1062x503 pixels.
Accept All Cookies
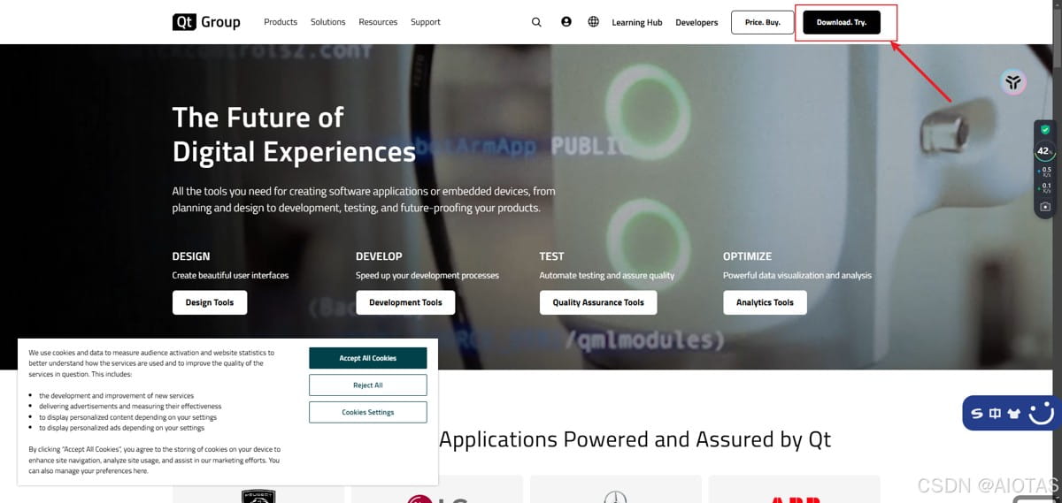point(368,358)
